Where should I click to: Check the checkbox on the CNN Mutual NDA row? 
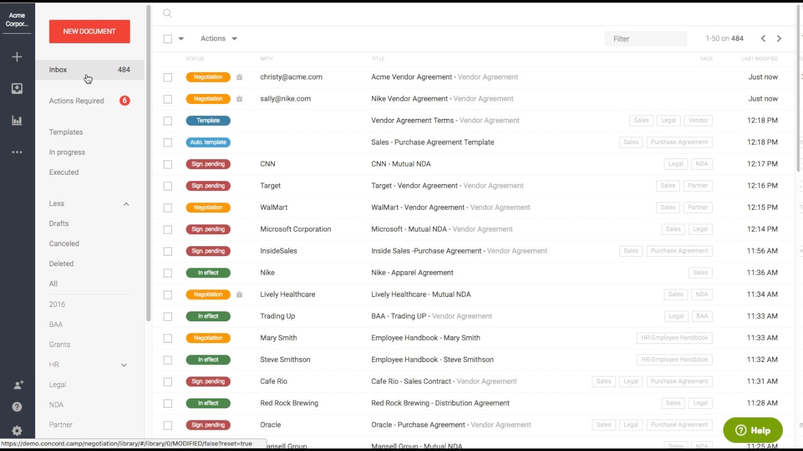[x=168, y=163]
